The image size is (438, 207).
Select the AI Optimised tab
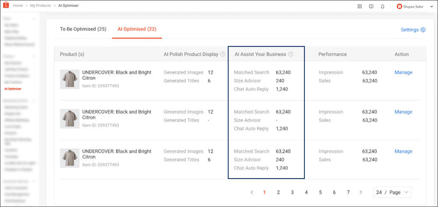pos(137,29)
